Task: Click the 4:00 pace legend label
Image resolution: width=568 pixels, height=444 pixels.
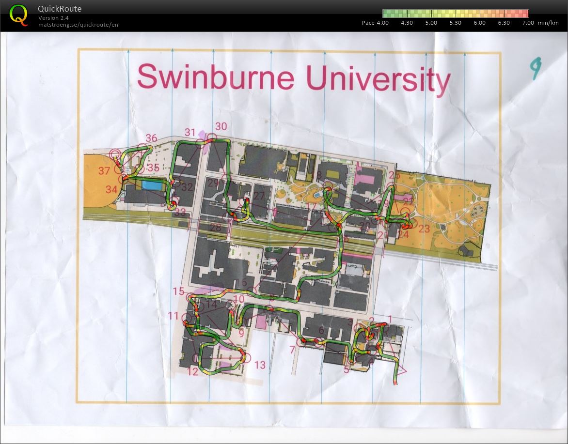Action: (382, 23)
